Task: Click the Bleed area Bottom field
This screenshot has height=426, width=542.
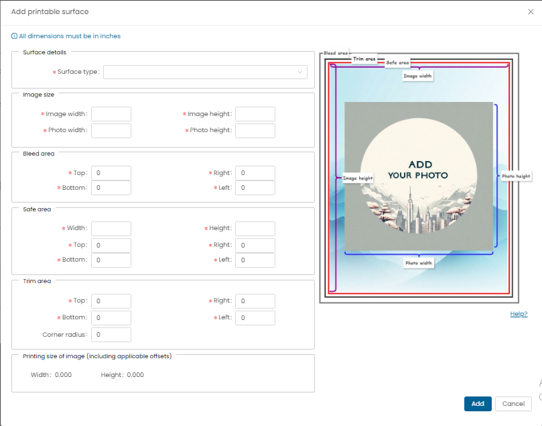Action: (111, 188)
